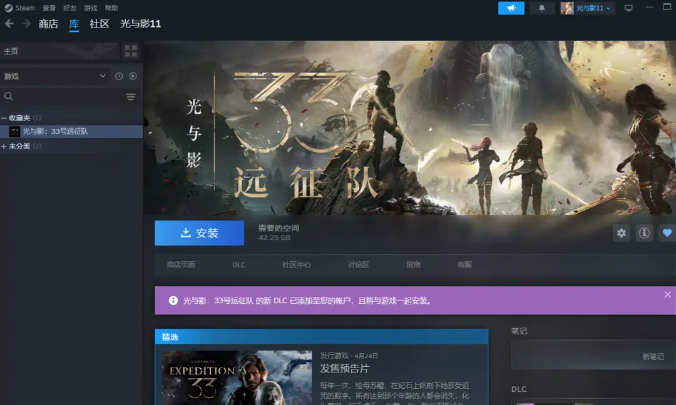Click the Steam logo menu

pos(20,7)
